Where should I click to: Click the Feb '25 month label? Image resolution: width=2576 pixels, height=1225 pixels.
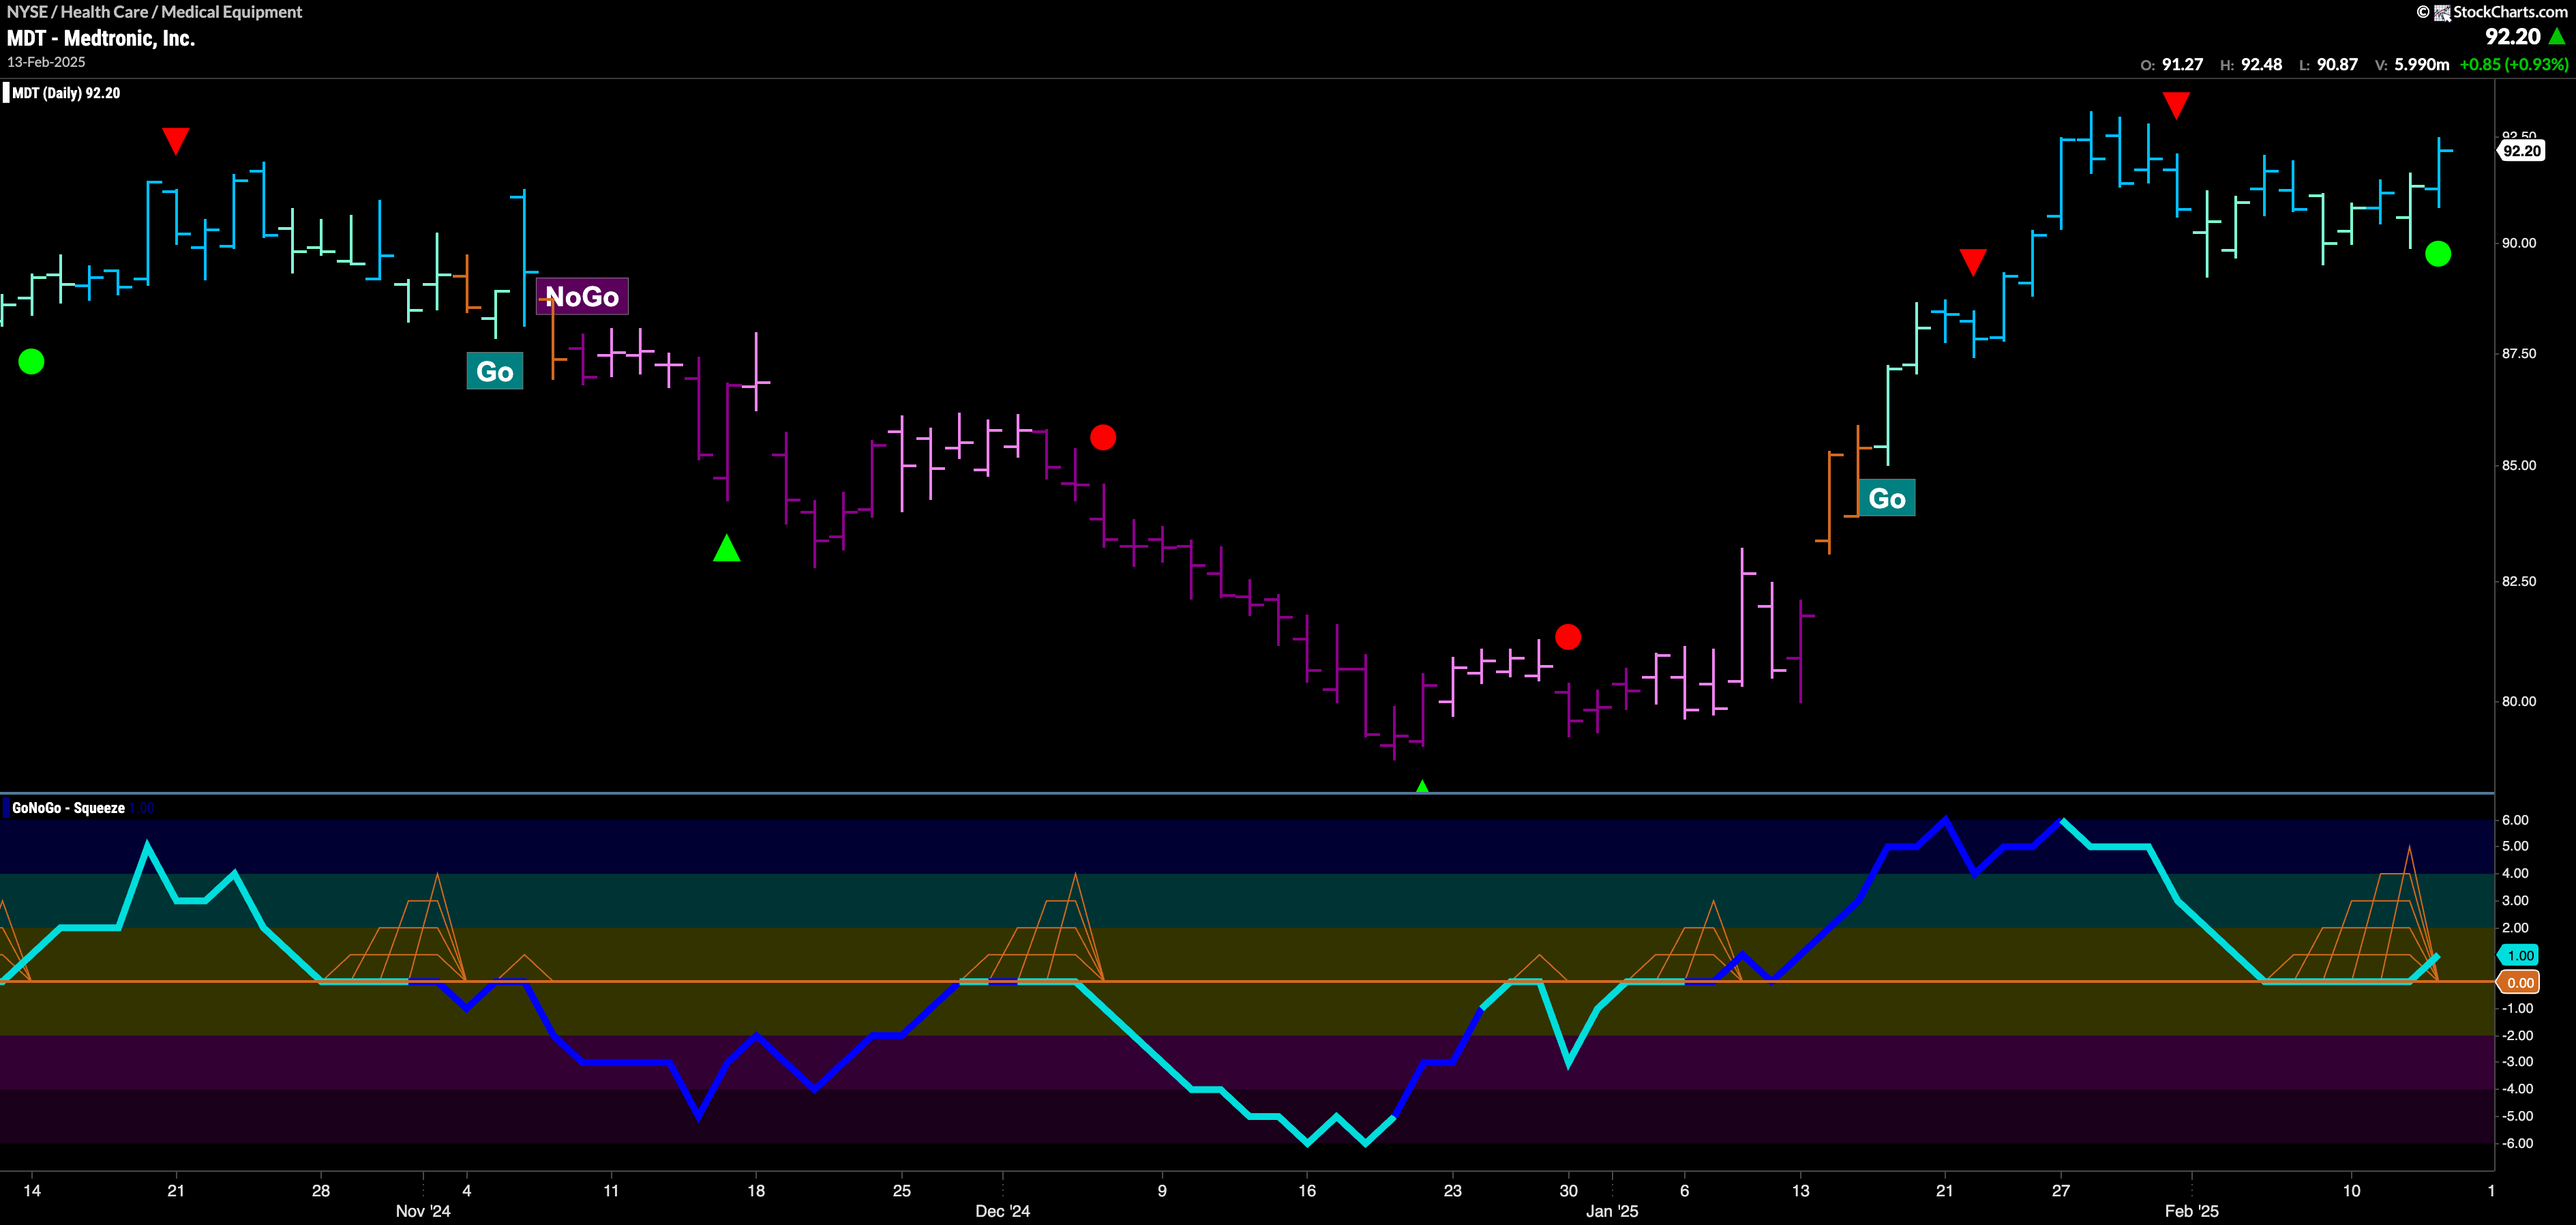point(2192,1211)
